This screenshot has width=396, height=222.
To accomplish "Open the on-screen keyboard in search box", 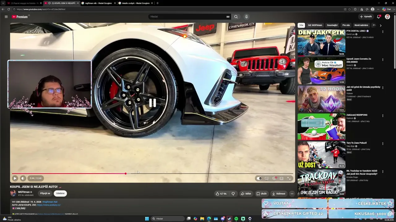I will 228,17.
